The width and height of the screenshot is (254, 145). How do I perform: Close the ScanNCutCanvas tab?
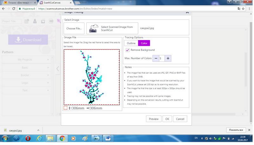coord(70,3)
